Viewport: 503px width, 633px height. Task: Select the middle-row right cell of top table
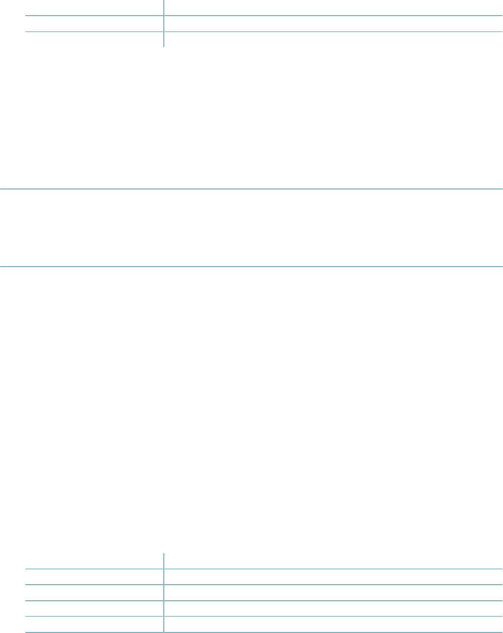pyautogui.click(x=333, y=24)
